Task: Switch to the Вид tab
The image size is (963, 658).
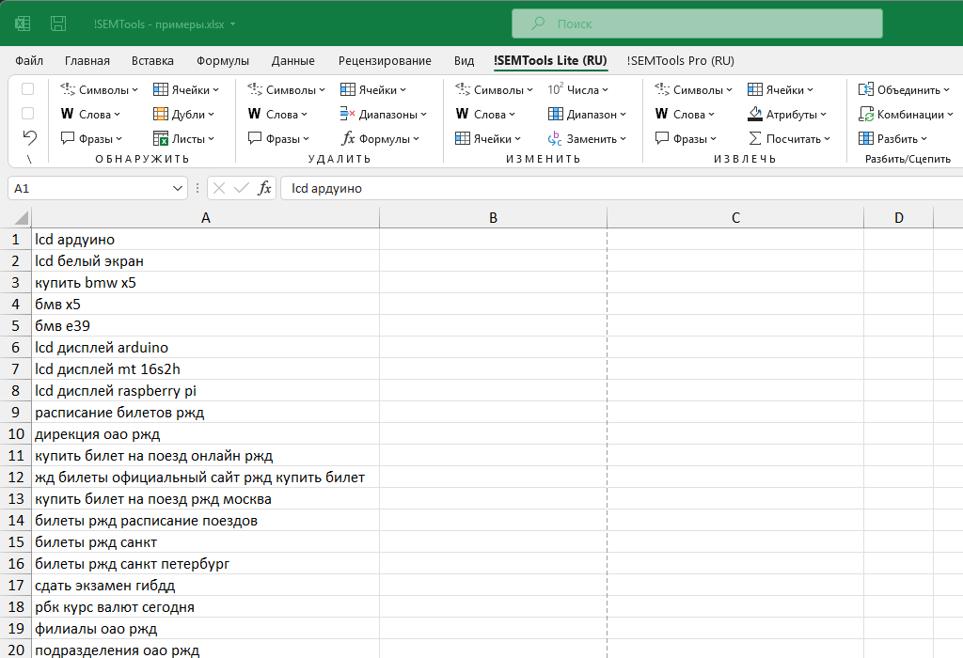Action: 465,61
